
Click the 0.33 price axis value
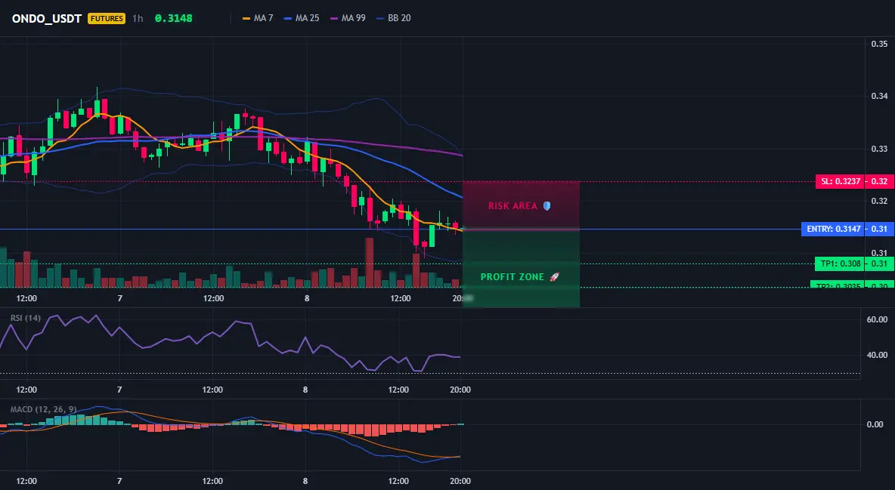pyautogui.click(x=879, y=149)
